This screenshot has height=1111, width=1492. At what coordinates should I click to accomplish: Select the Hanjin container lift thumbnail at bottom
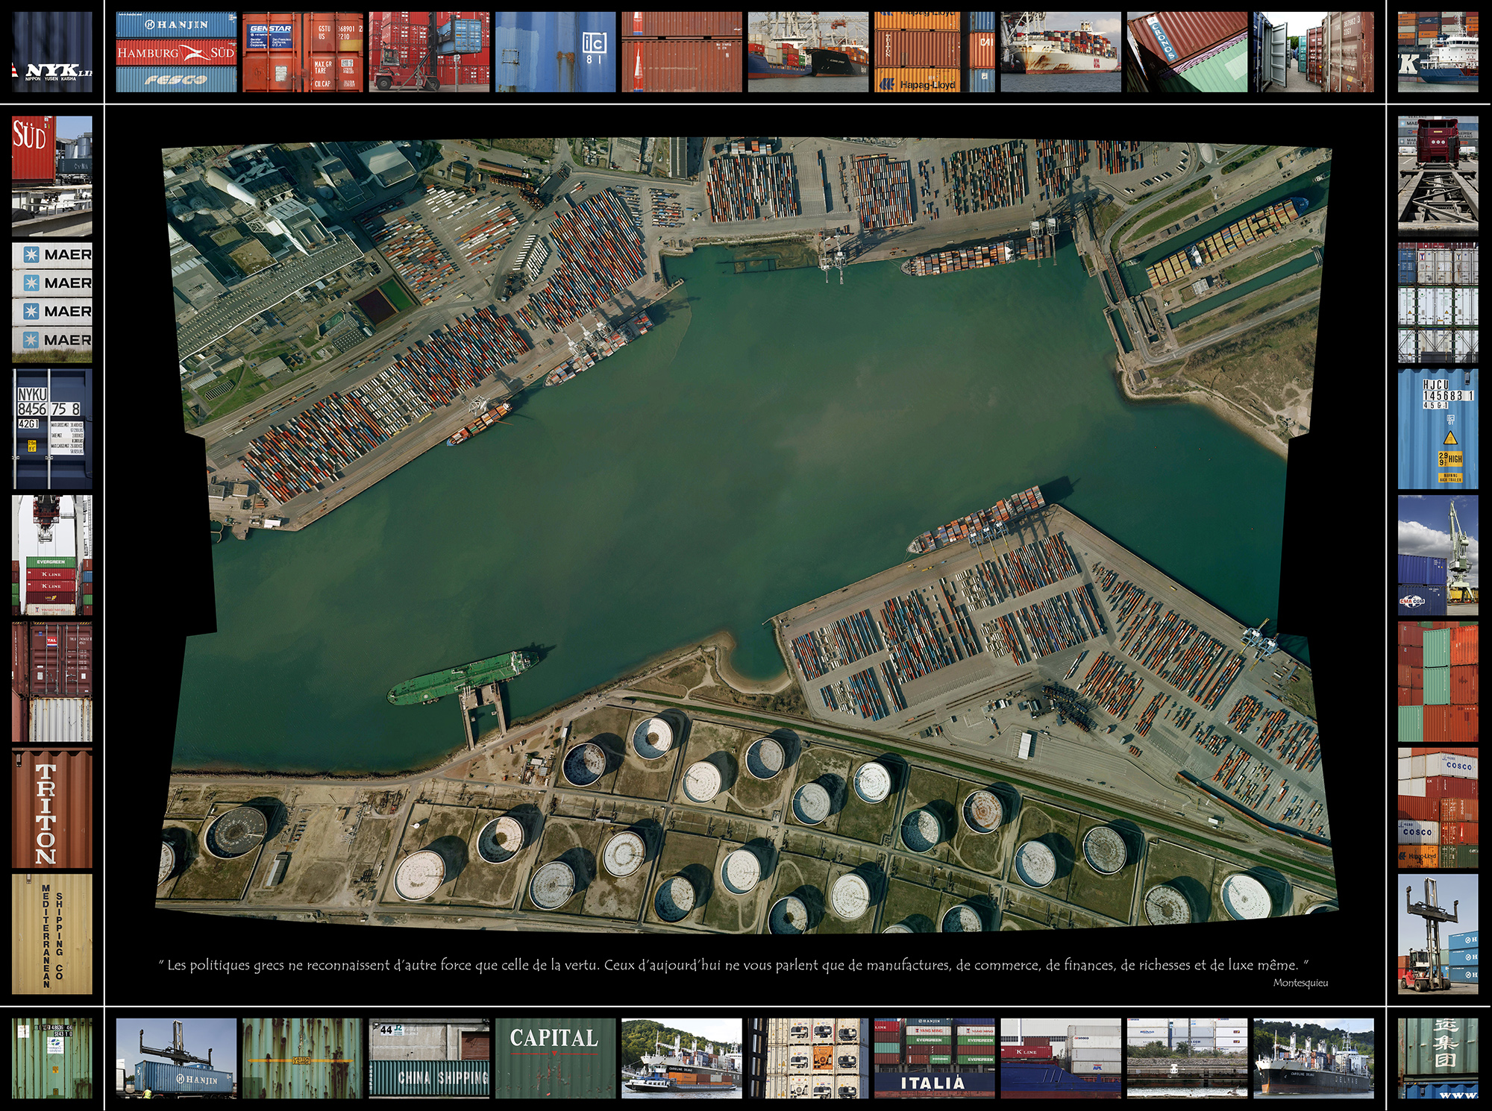click(176, 1058)
